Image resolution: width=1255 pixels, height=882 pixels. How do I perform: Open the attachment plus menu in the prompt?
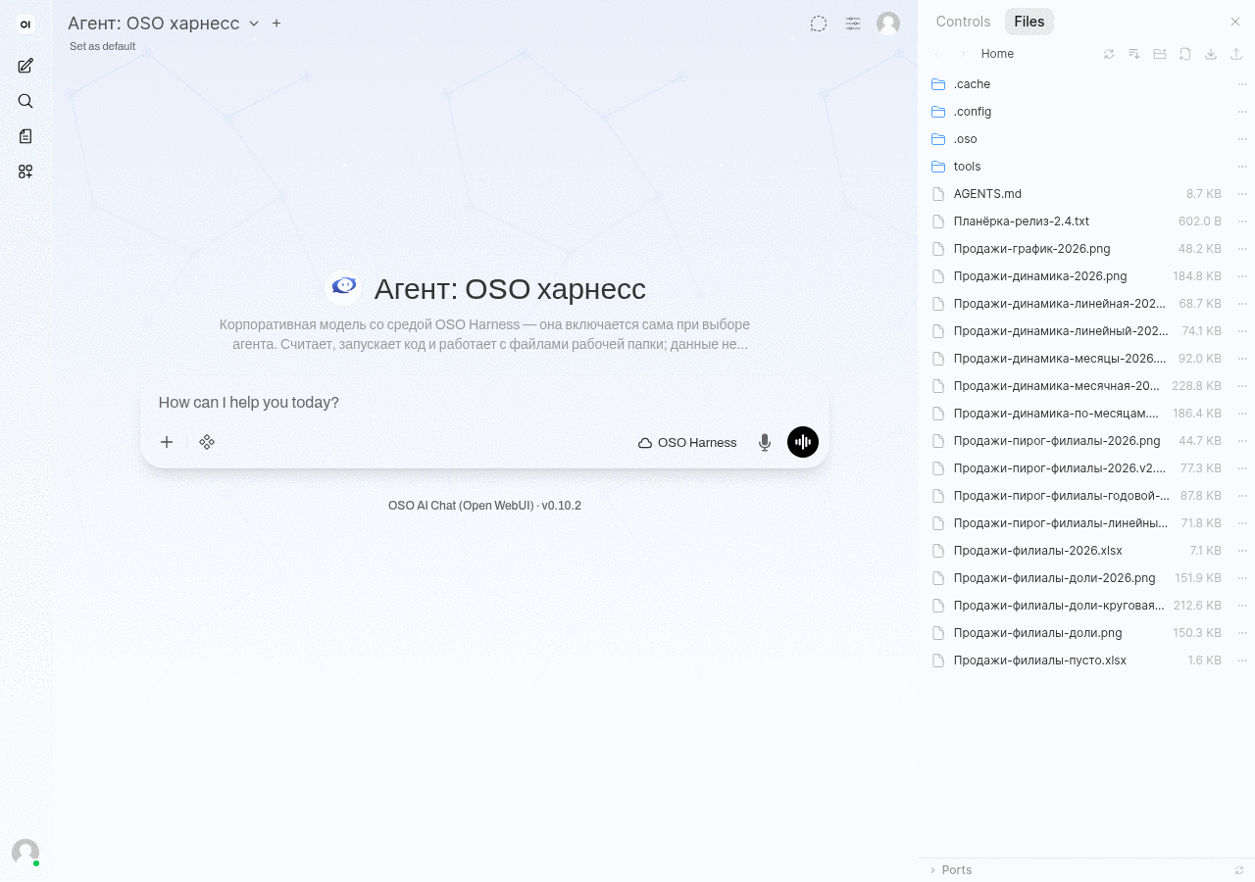tap(167, 442)
